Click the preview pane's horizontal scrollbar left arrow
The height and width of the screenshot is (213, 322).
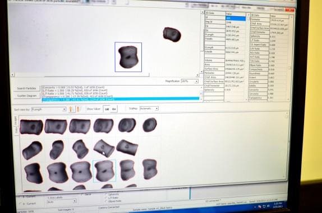pyautogui.click(x=12, y=75)
